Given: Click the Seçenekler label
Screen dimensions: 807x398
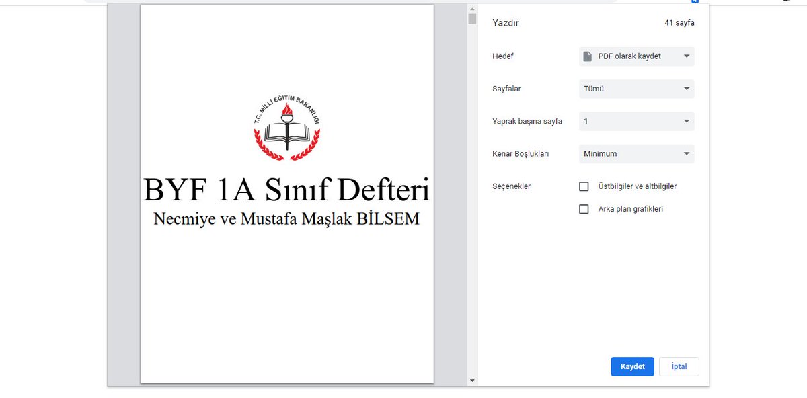Looking at the screenshot, I should [511, 186].
